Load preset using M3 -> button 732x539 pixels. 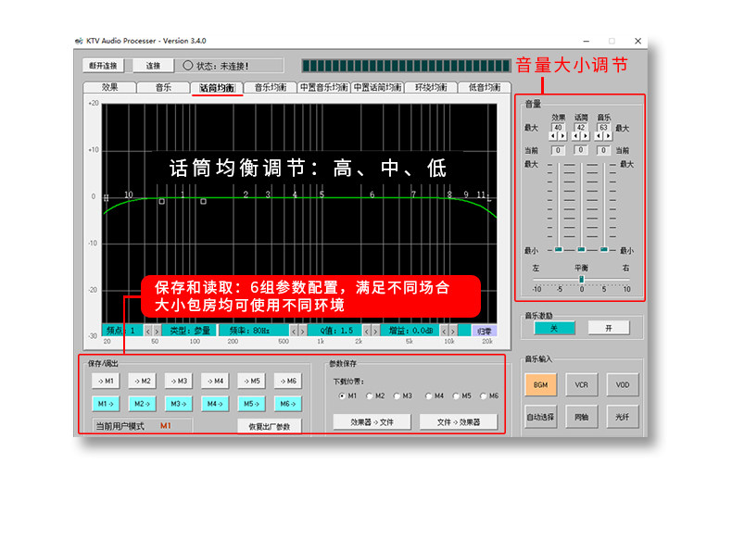click(178, 404)
